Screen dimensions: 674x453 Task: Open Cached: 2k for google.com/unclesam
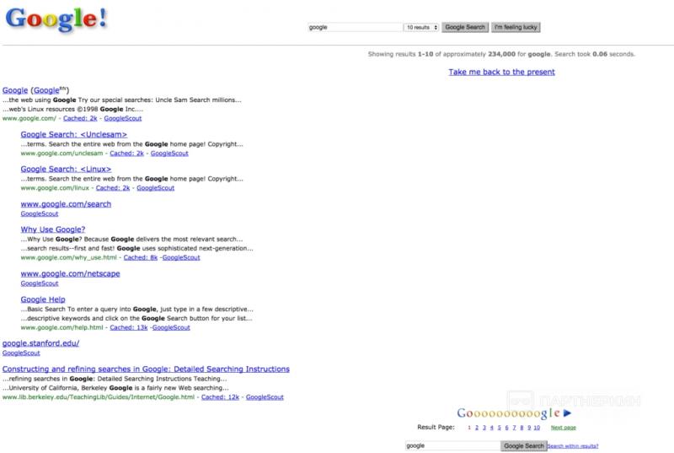tap(127, 154)
